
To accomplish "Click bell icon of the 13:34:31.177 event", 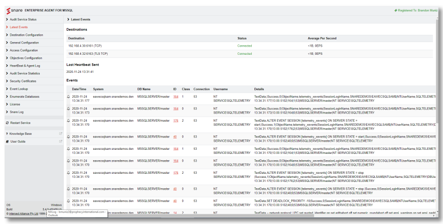I will coord(68,97).
